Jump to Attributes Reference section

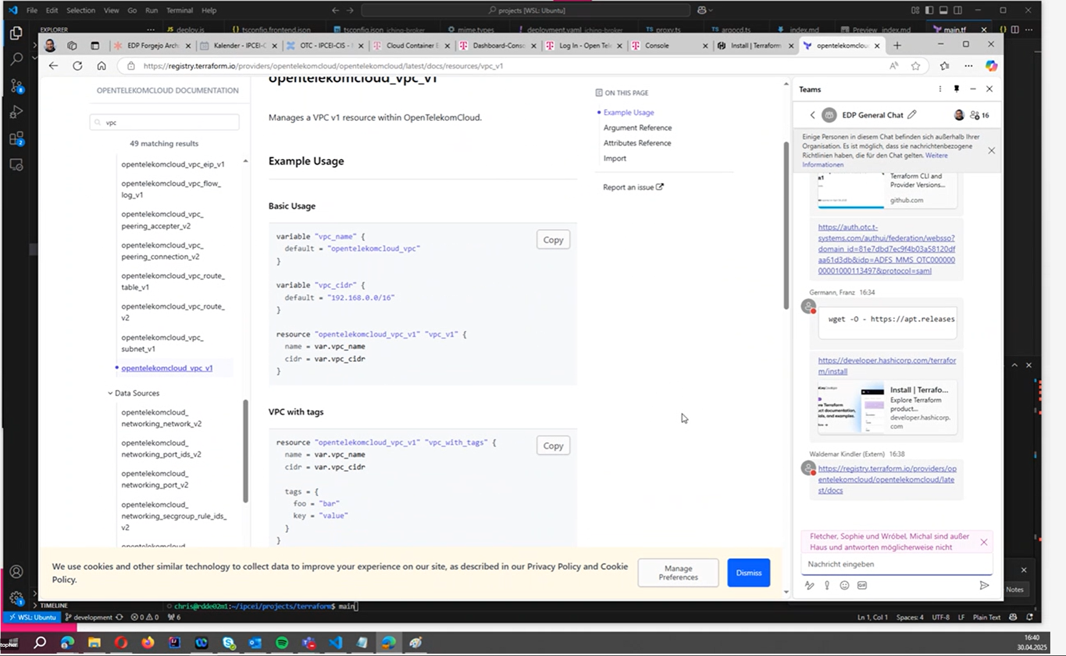click(x=637, y=143)
